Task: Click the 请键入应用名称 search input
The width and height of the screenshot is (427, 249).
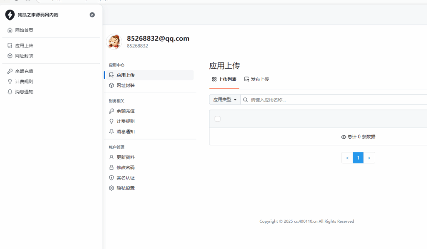Action: (x=275, y=100)
